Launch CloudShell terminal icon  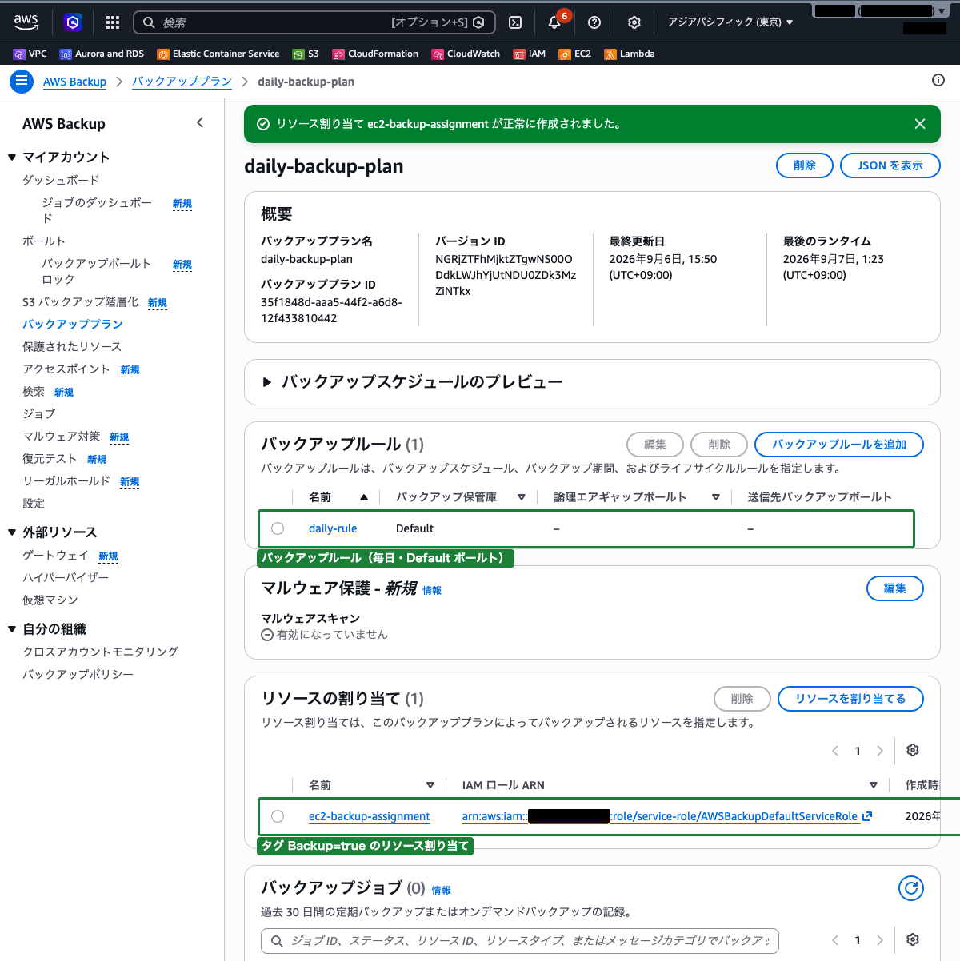[x=516, y=22]
